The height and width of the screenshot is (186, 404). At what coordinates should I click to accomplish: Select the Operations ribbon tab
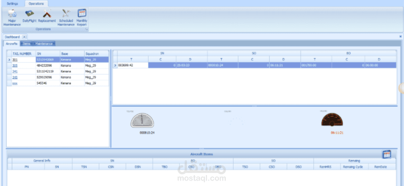tap(36, 4)
